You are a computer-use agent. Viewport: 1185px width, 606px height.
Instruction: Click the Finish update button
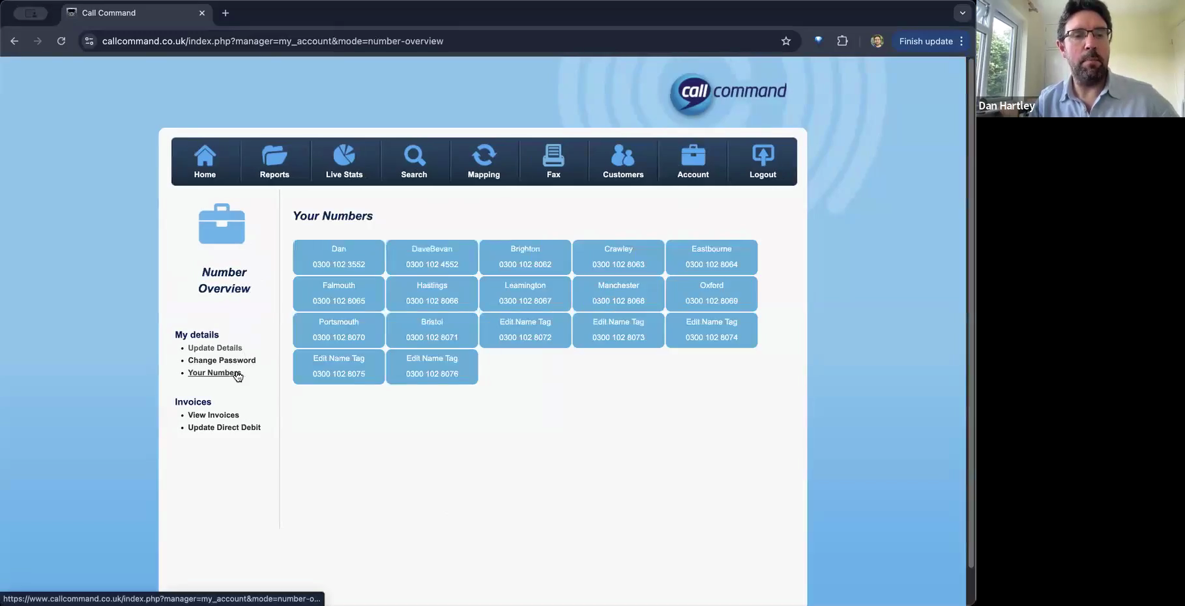(926, 41)
